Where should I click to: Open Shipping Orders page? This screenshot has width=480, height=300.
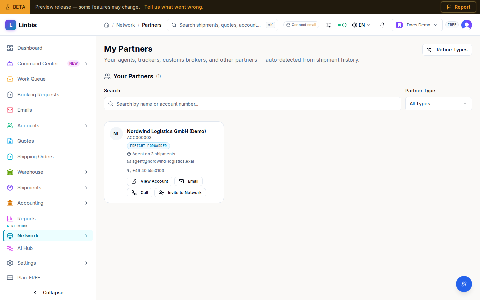coord(48,157)
